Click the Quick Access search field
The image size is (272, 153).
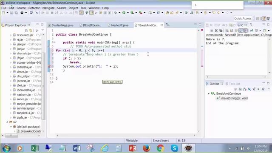click(243, 19)
